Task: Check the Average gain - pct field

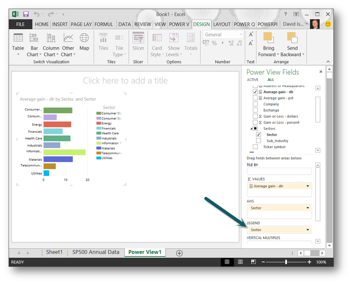Action: point(255,98)
